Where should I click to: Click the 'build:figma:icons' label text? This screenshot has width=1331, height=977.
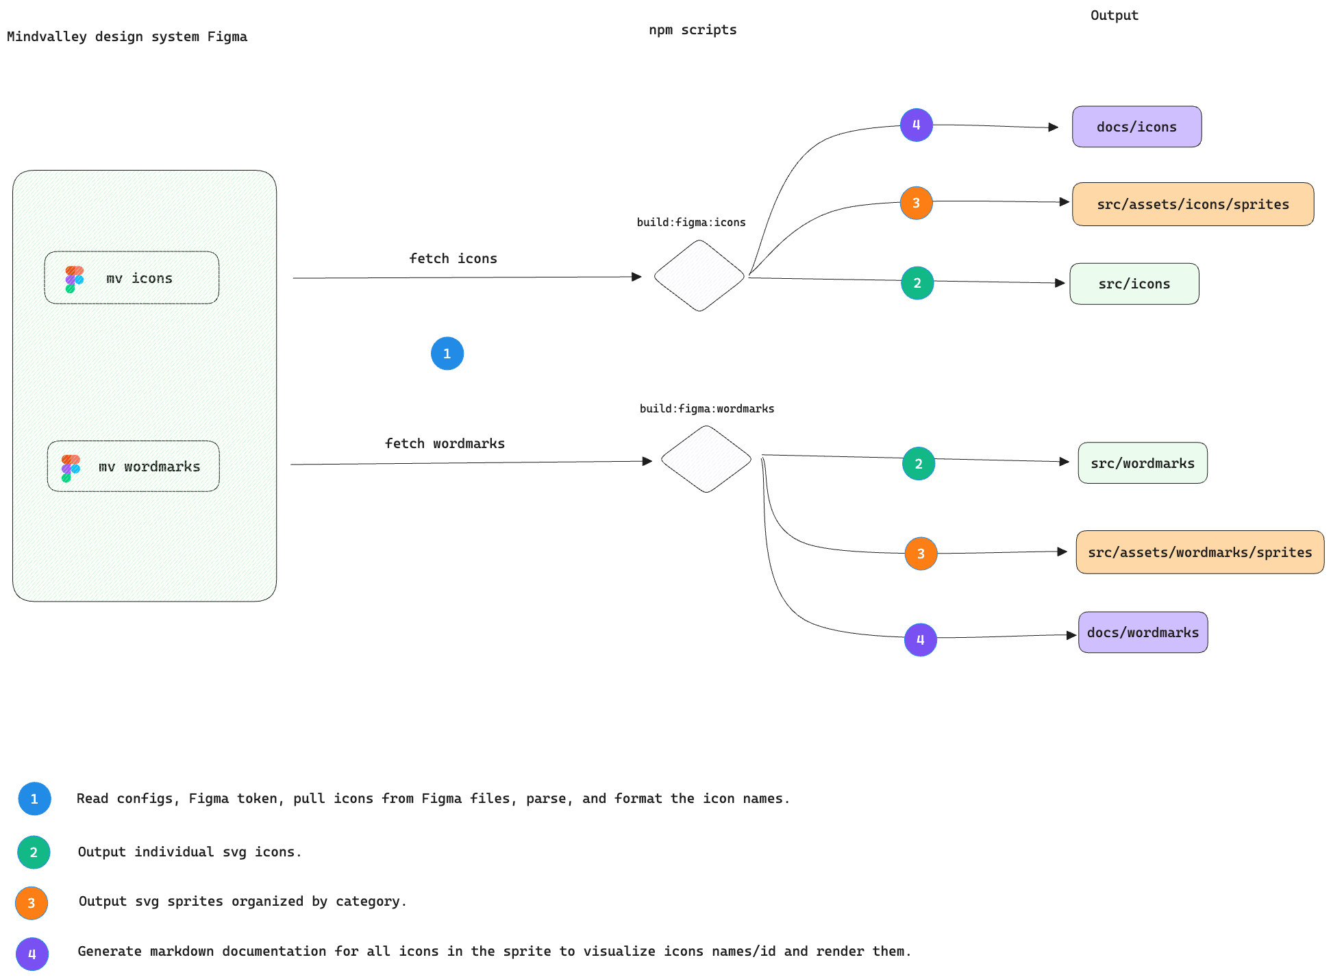click(x=691, y=222)
